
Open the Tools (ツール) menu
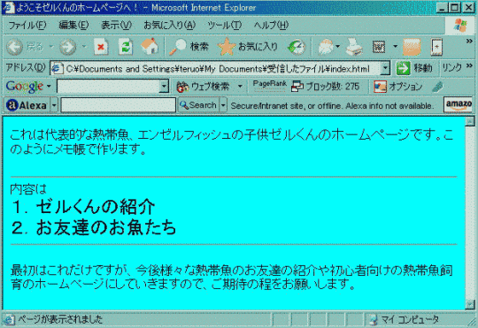click(x=224, y=26)
